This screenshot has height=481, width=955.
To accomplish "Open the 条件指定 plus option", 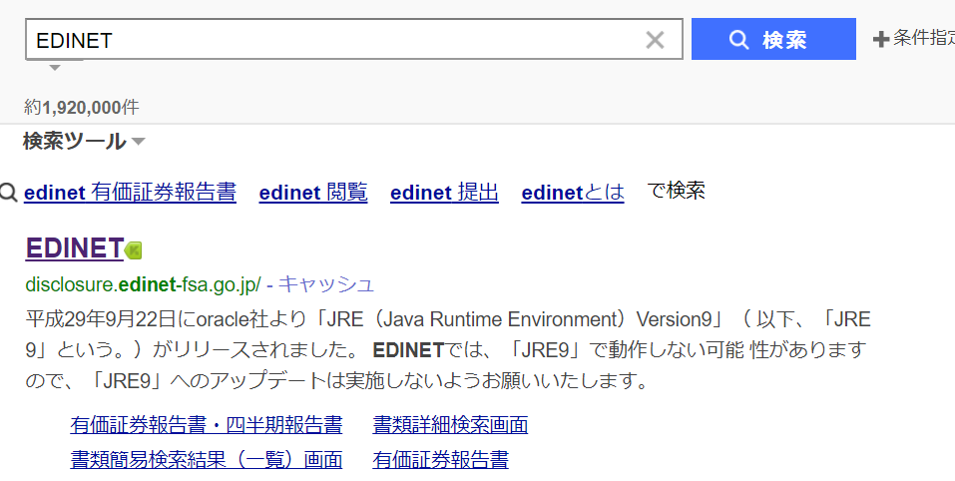I will click(913, 39).
